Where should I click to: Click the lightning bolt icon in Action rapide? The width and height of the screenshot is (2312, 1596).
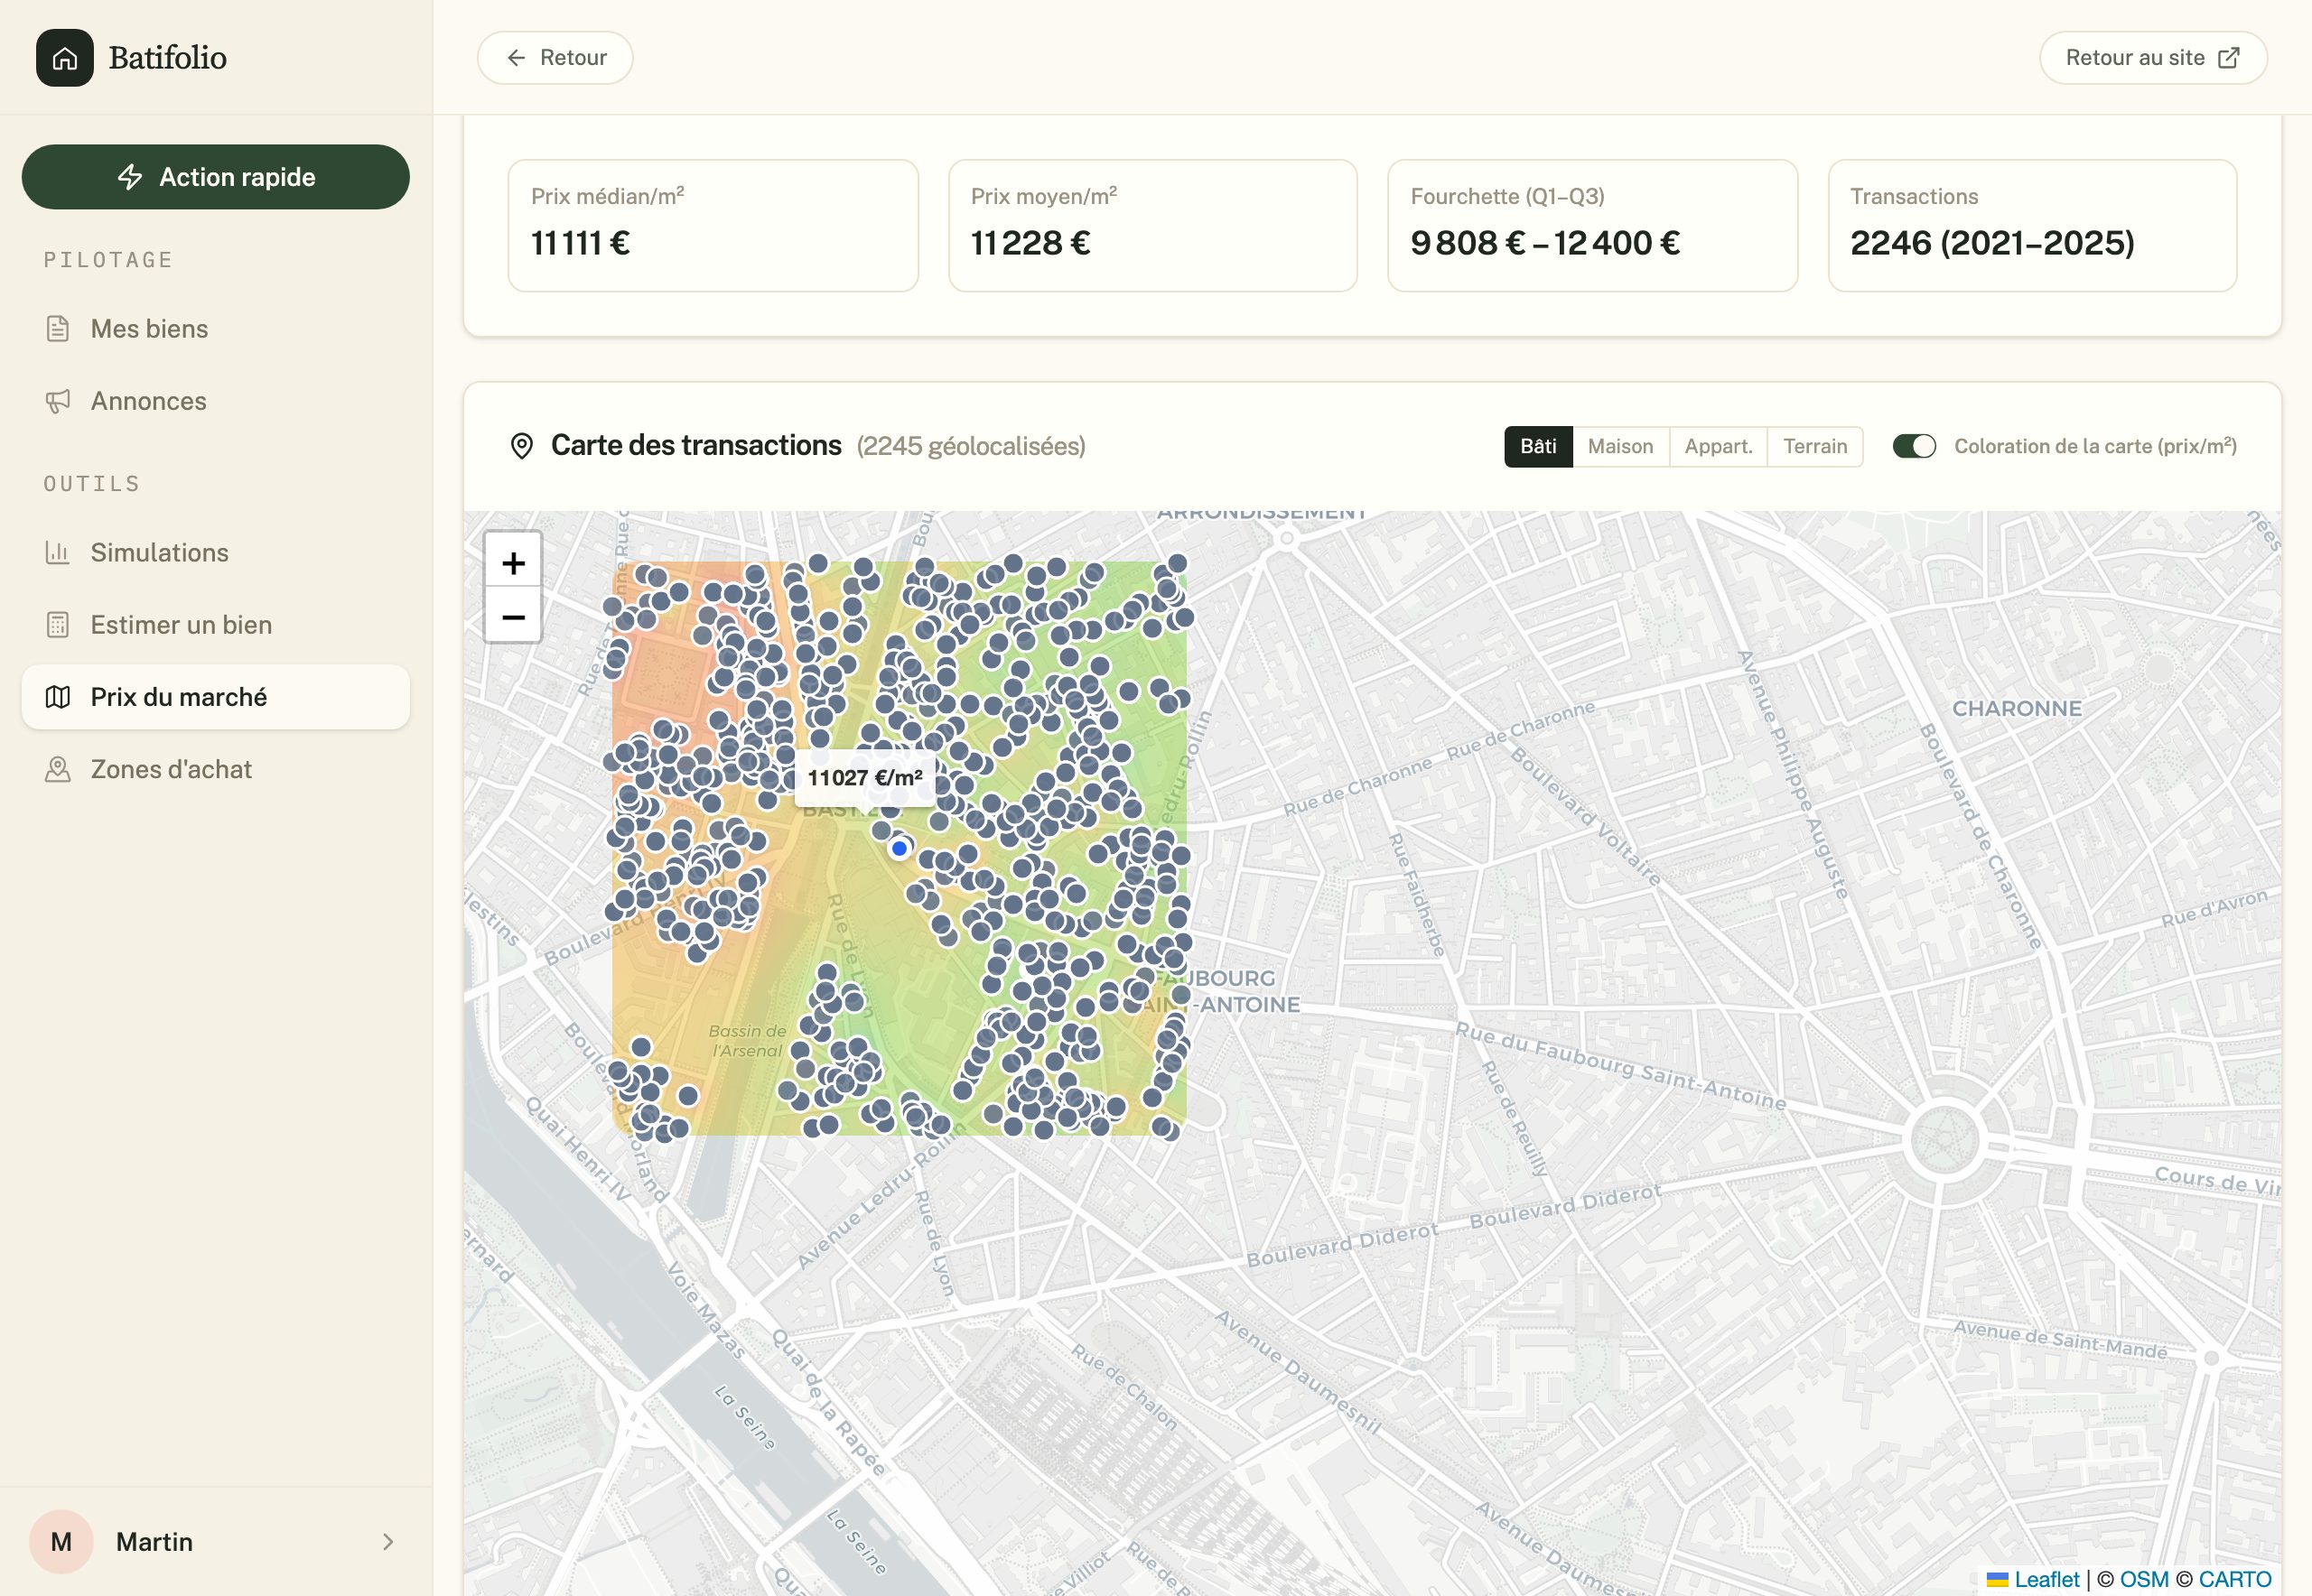click(130, 177)
